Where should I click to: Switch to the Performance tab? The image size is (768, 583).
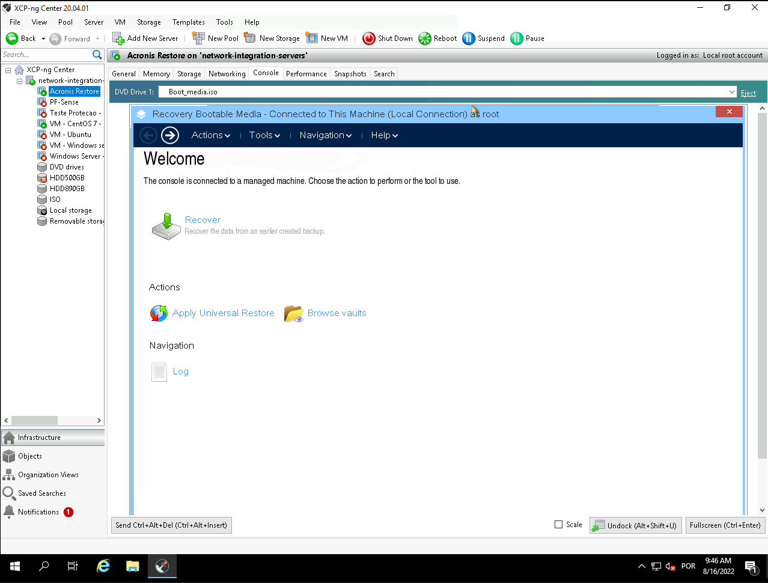[x=306, y=74]
